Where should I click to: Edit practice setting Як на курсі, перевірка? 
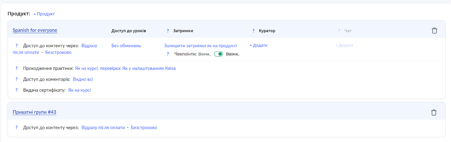[x=98, y=68]
